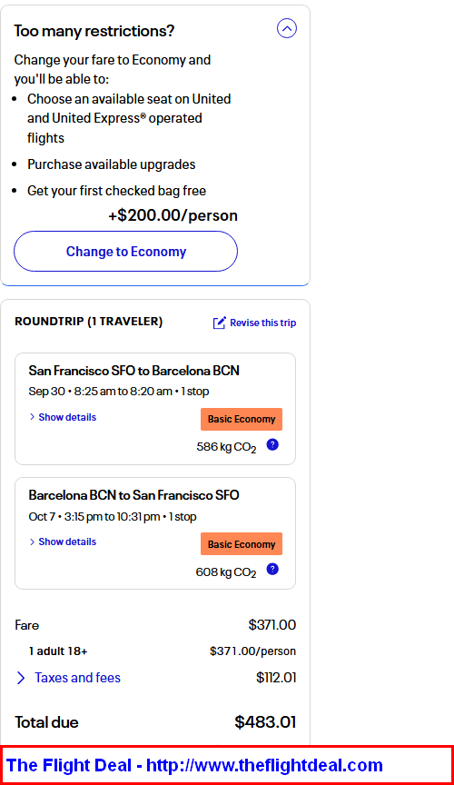Open CO2 info for 586 kg emissions
This screenshot has height=785, width=454.
tap(272, 444)
